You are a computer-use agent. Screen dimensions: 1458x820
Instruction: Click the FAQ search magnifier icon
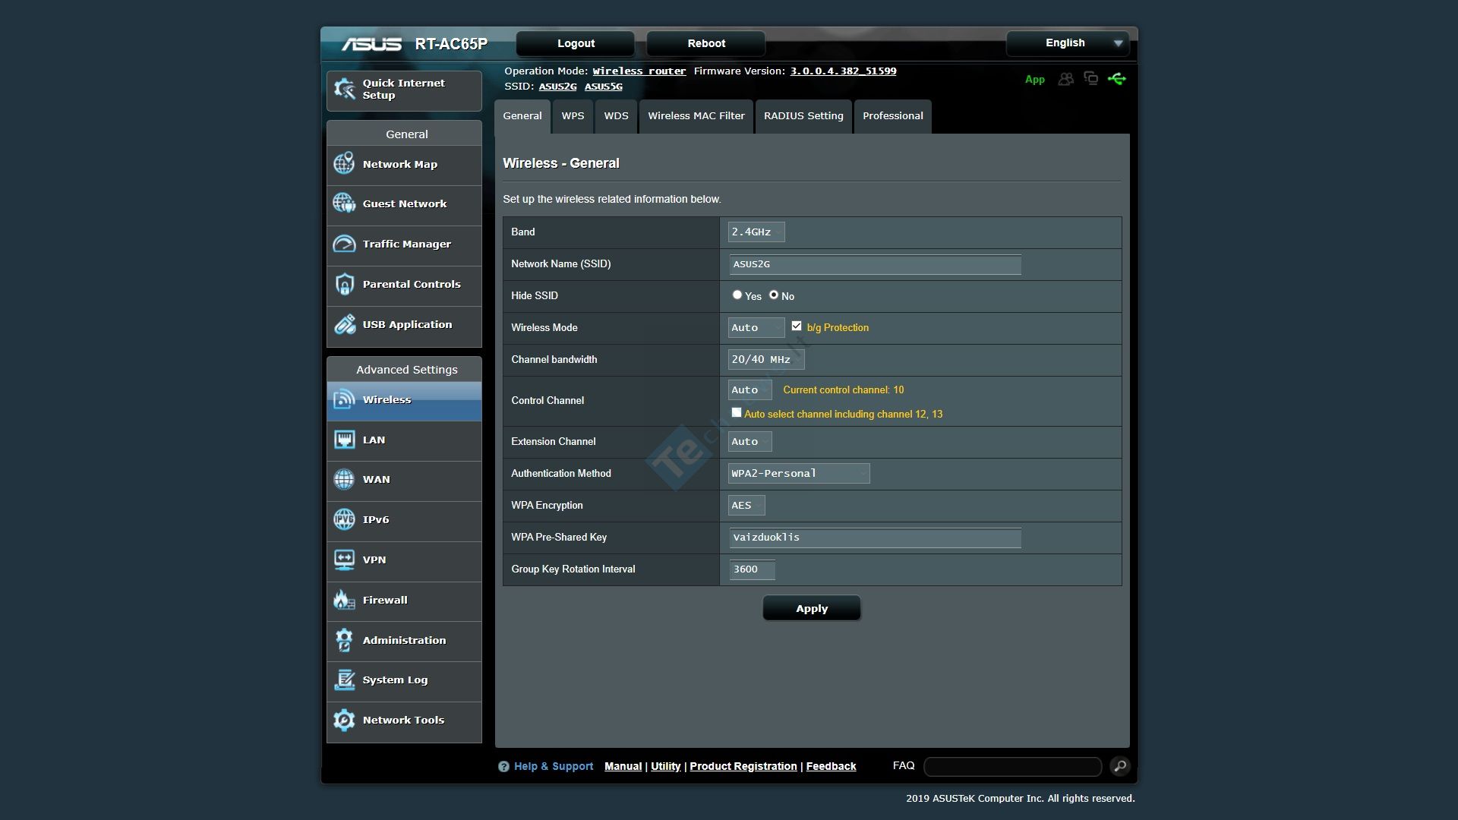coord(1119,766)
